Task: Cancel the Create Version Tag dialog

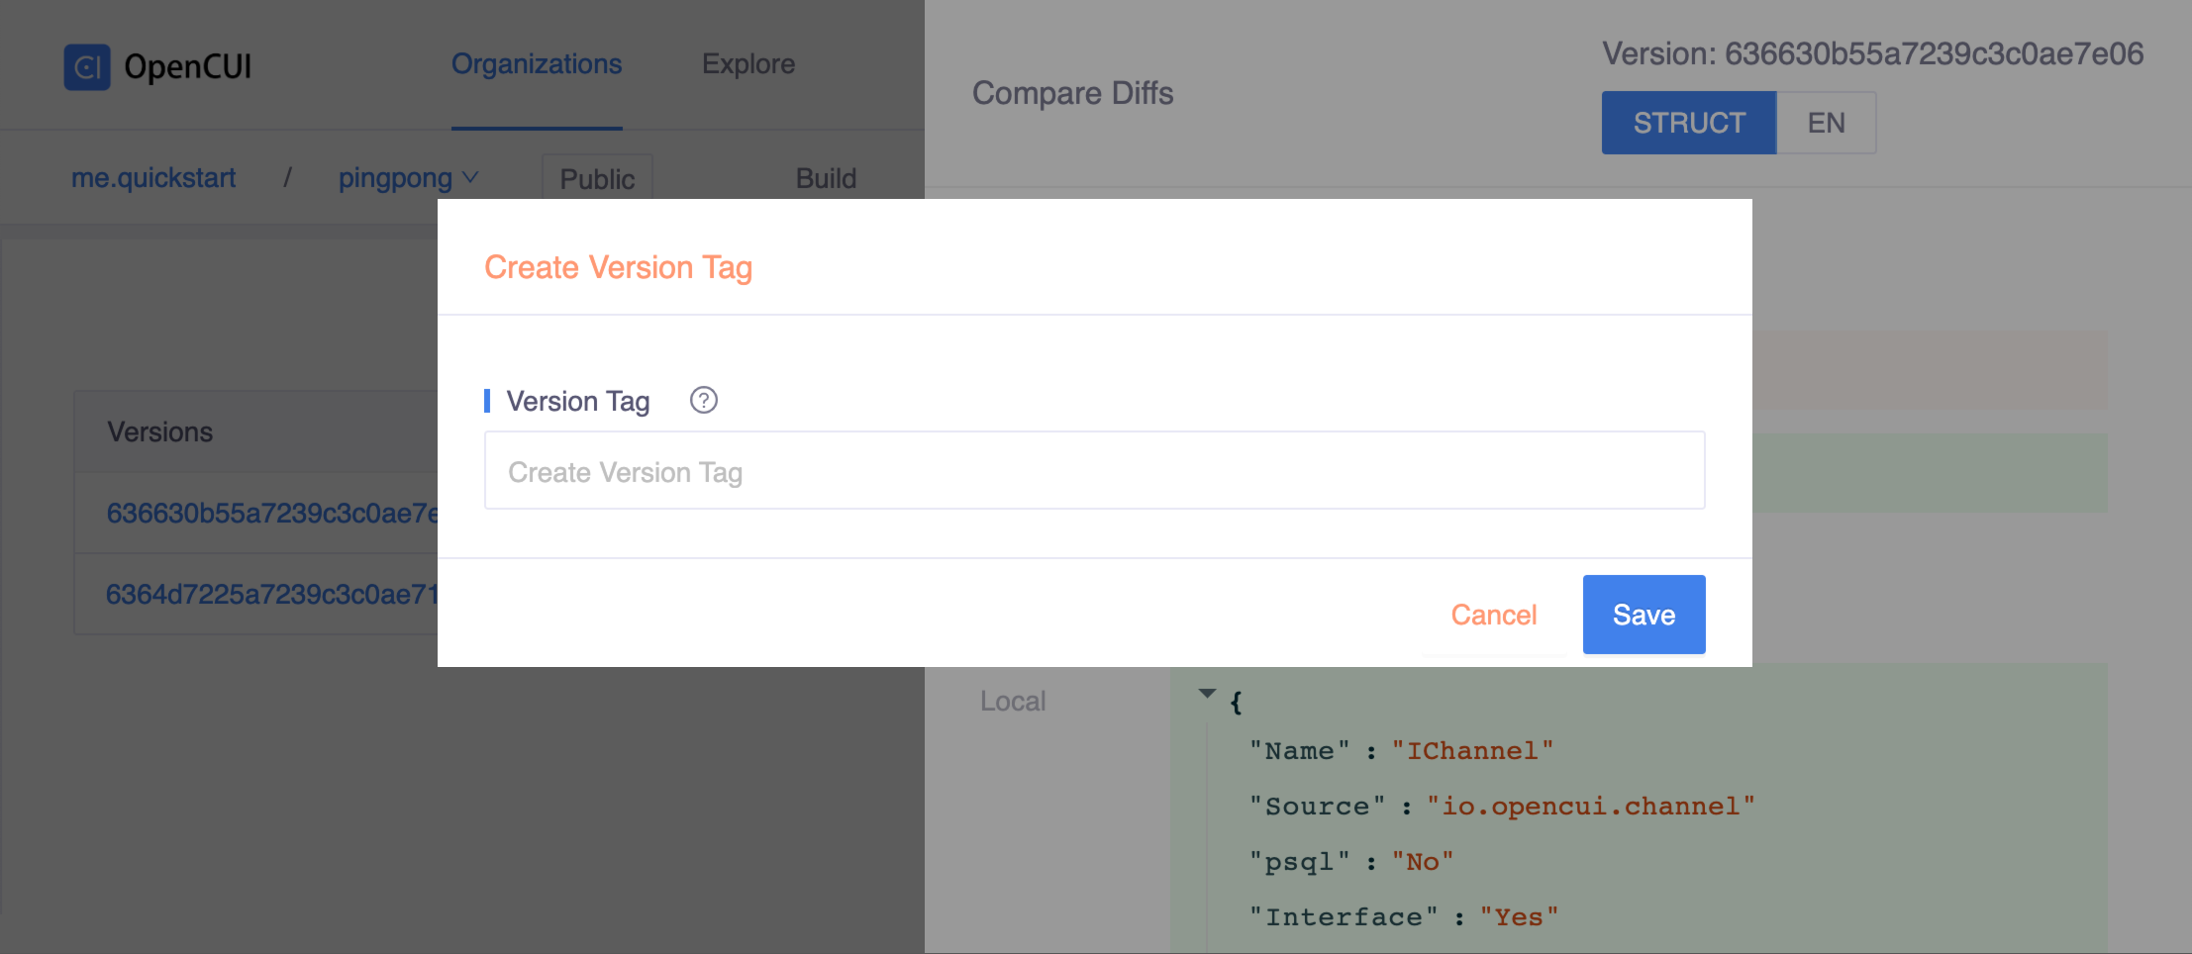Action: (1493, 615)
